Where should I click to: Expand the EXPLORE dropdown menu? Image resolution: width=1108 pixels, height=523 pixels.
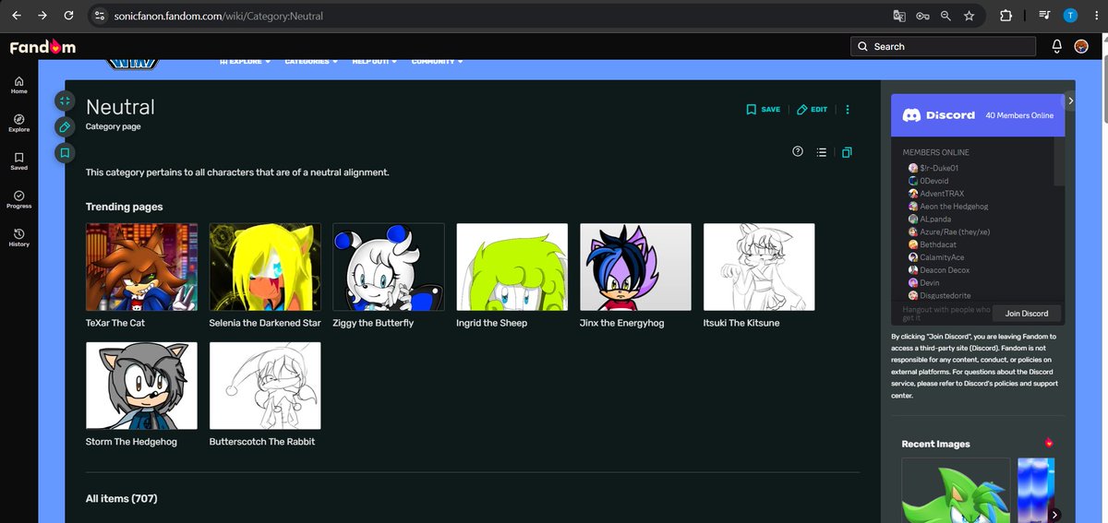pyautogui.click(x=246, y=62)
